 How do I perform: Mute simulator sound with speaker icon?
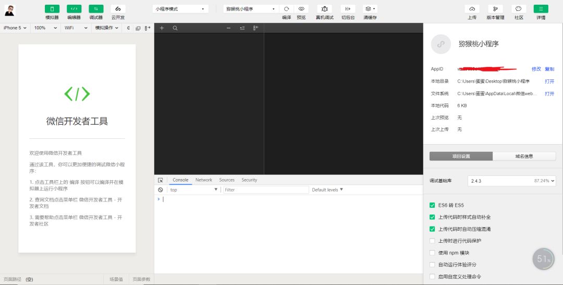point(128,28)
